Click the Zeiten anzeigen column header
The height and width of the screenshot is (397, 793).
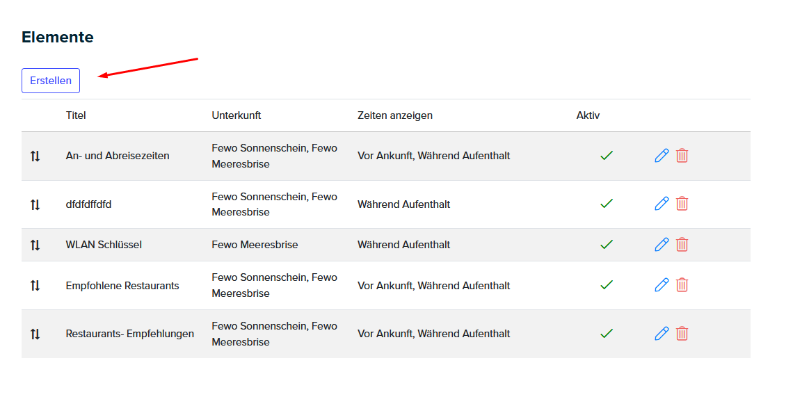click(x=395, y=115)
